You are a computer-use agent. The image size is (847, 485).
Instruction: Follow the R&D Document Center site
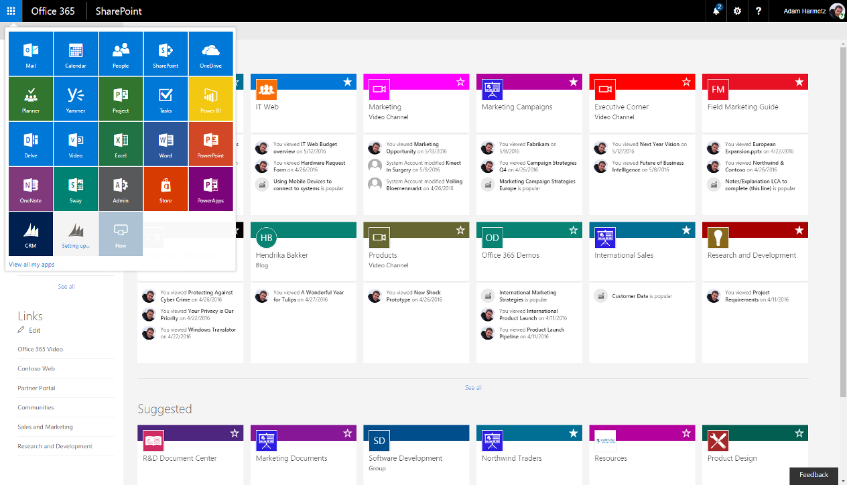pyautogui.click(x=235, y=433)
